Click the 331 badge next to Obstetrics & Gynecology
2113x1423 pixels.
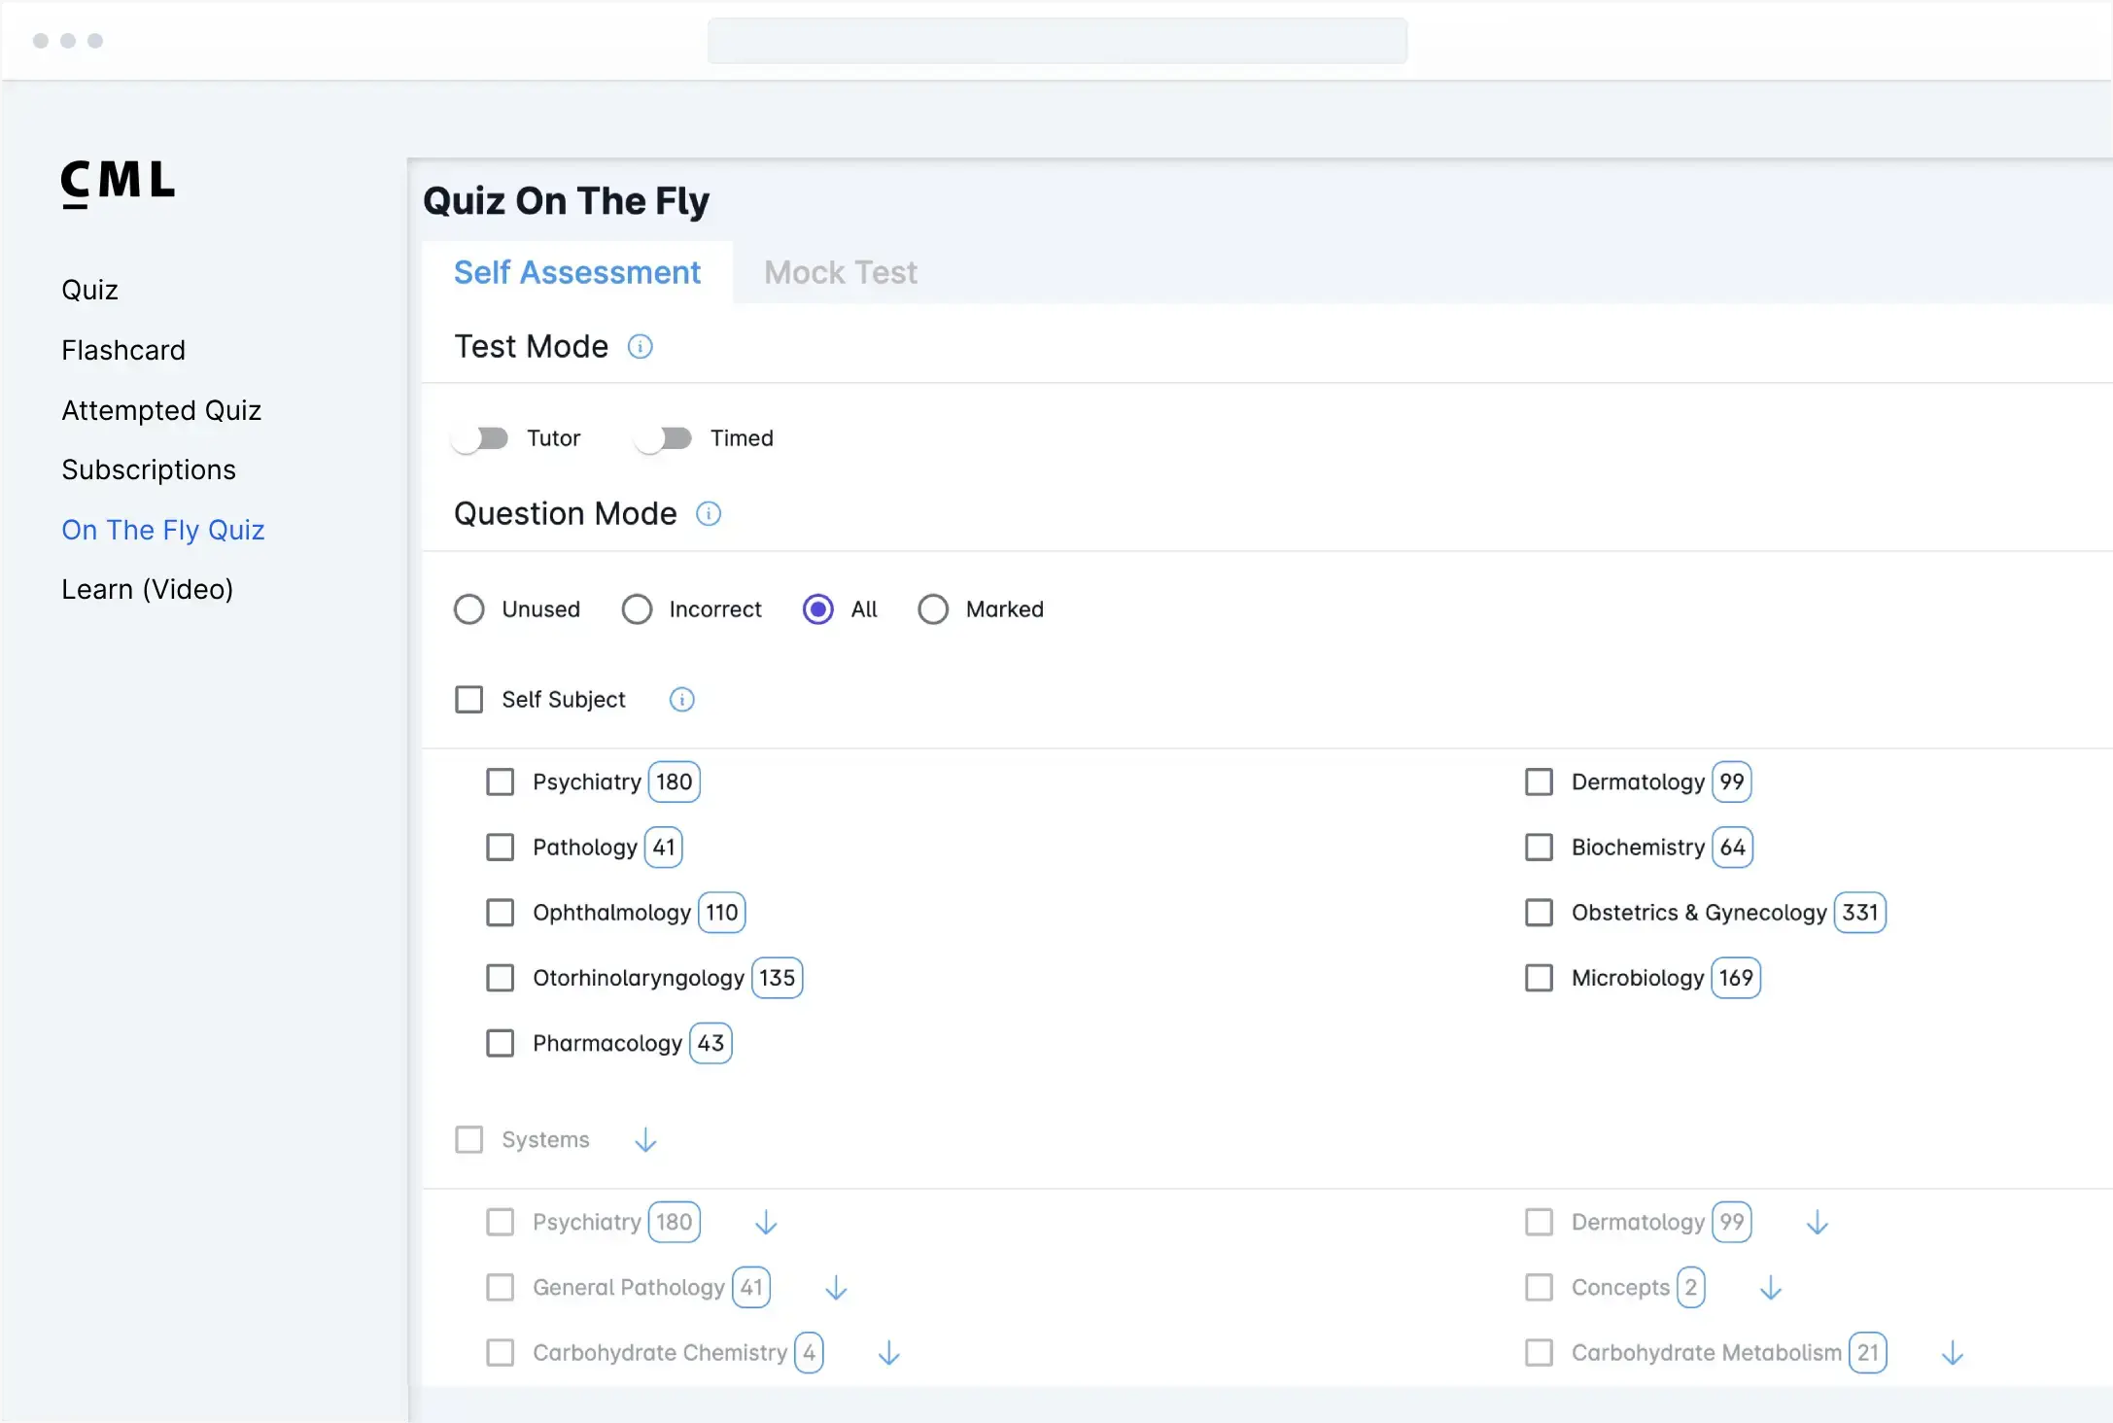(1859, 913)
